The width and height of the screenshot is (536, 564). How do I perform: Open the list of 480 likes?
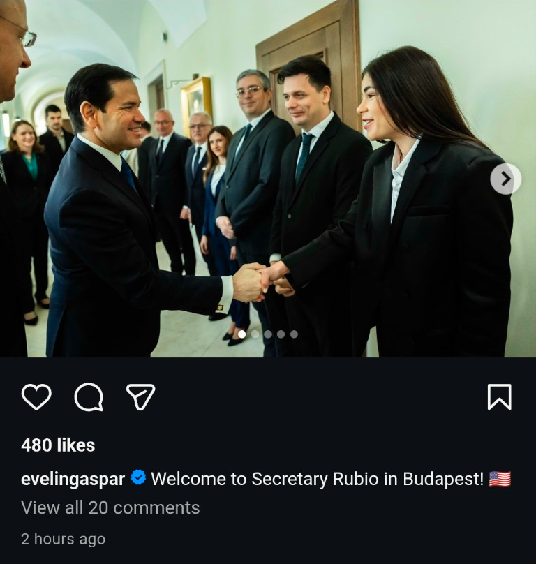tap(58, 445)
